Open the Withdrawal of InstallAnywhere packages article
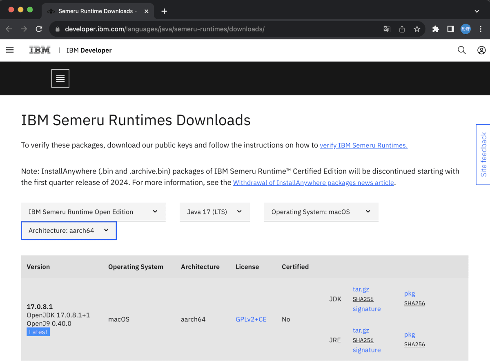This screenshot has width=490, height=361. [313, 182]
